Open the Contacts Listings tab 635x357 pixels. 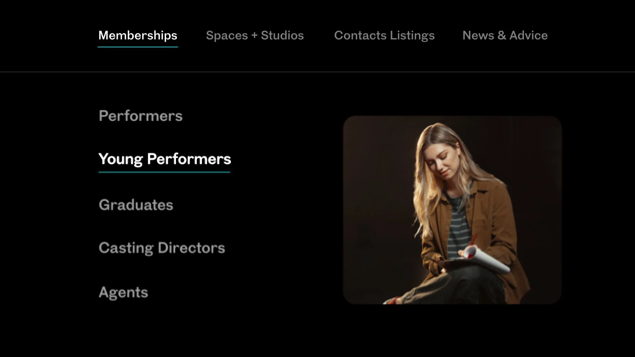tap(384, 35)
